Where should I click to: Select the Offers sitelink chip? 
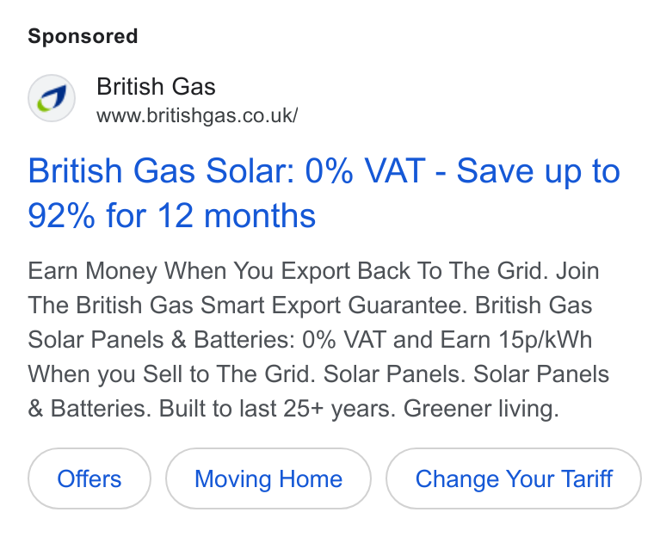(89, 478)
